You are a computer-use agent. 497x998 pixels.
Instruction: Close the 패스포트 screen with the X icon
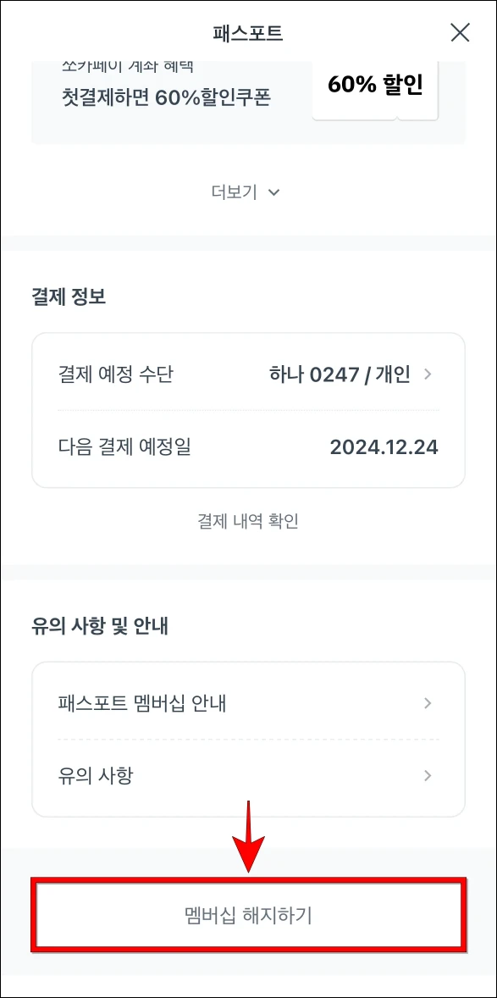460,33
